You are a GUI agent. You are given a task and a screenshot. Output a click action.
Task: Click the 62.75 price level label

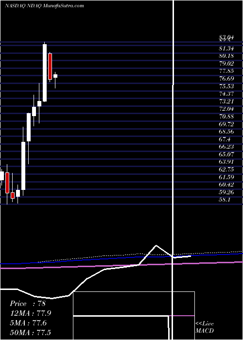pyautogui.click(x=226, y=170)
